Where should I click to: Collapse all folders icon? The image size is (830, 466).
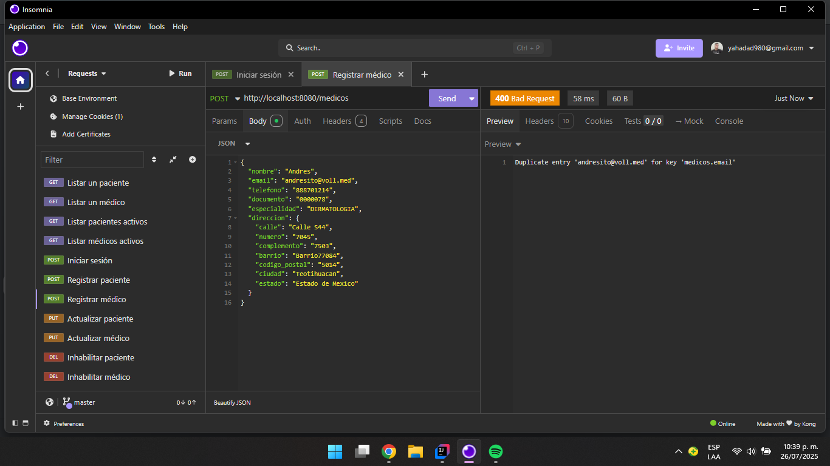(x=173, y=160)
